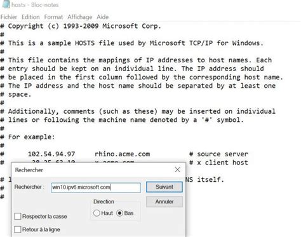The height and width of the screenshot is (237, 301).
Task: Click the Notepad app icon in title bar
Action: coord(6,4)
